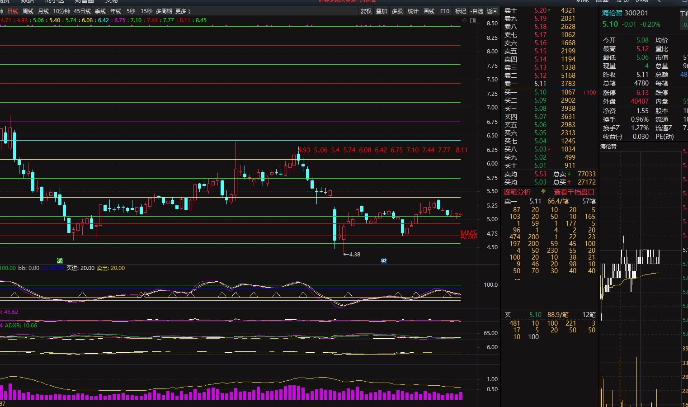Click the 外盘 value 40407
688x407 pixels.
click(640, 101)
